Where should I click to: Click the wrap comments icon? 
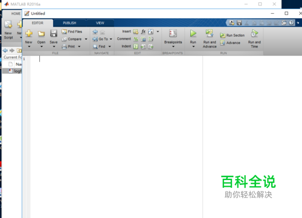pyautogui.click(x=150, y=39)
